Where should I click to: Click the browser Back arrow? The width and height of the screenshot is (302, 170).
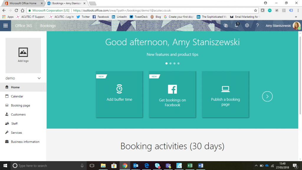pyautogui.click(x=4, y=10)
